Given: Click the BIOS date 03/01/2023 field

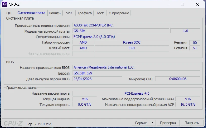Looking at the screenshot, I should coord(97,79).
